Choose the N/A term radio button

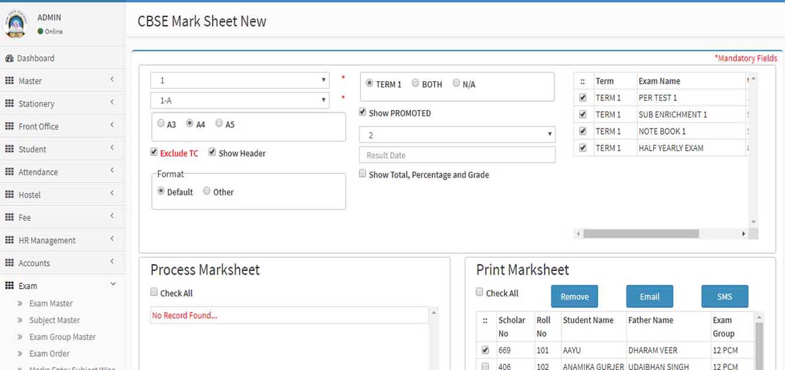456,83
